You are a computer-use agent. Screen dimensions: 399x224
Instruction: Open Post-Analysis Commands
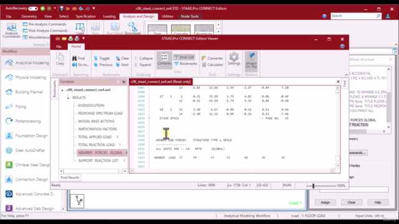pos(45,30)
